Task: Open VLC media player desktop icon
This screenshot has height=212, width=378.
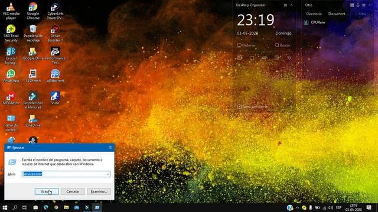Action: click(11, 11)
